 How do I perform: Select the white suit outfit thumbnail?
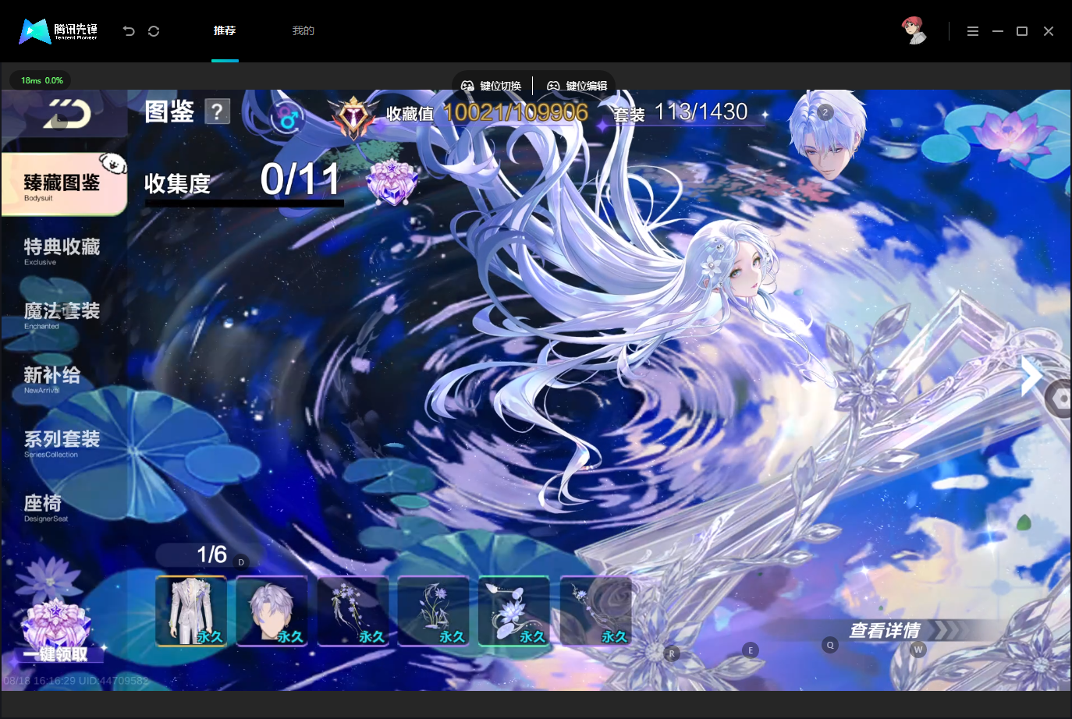click(191, 611)
